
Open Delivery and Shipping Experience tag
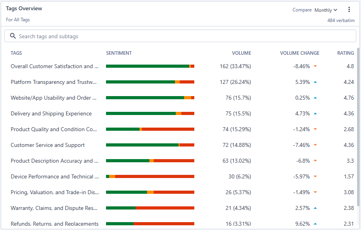(51, 113)
